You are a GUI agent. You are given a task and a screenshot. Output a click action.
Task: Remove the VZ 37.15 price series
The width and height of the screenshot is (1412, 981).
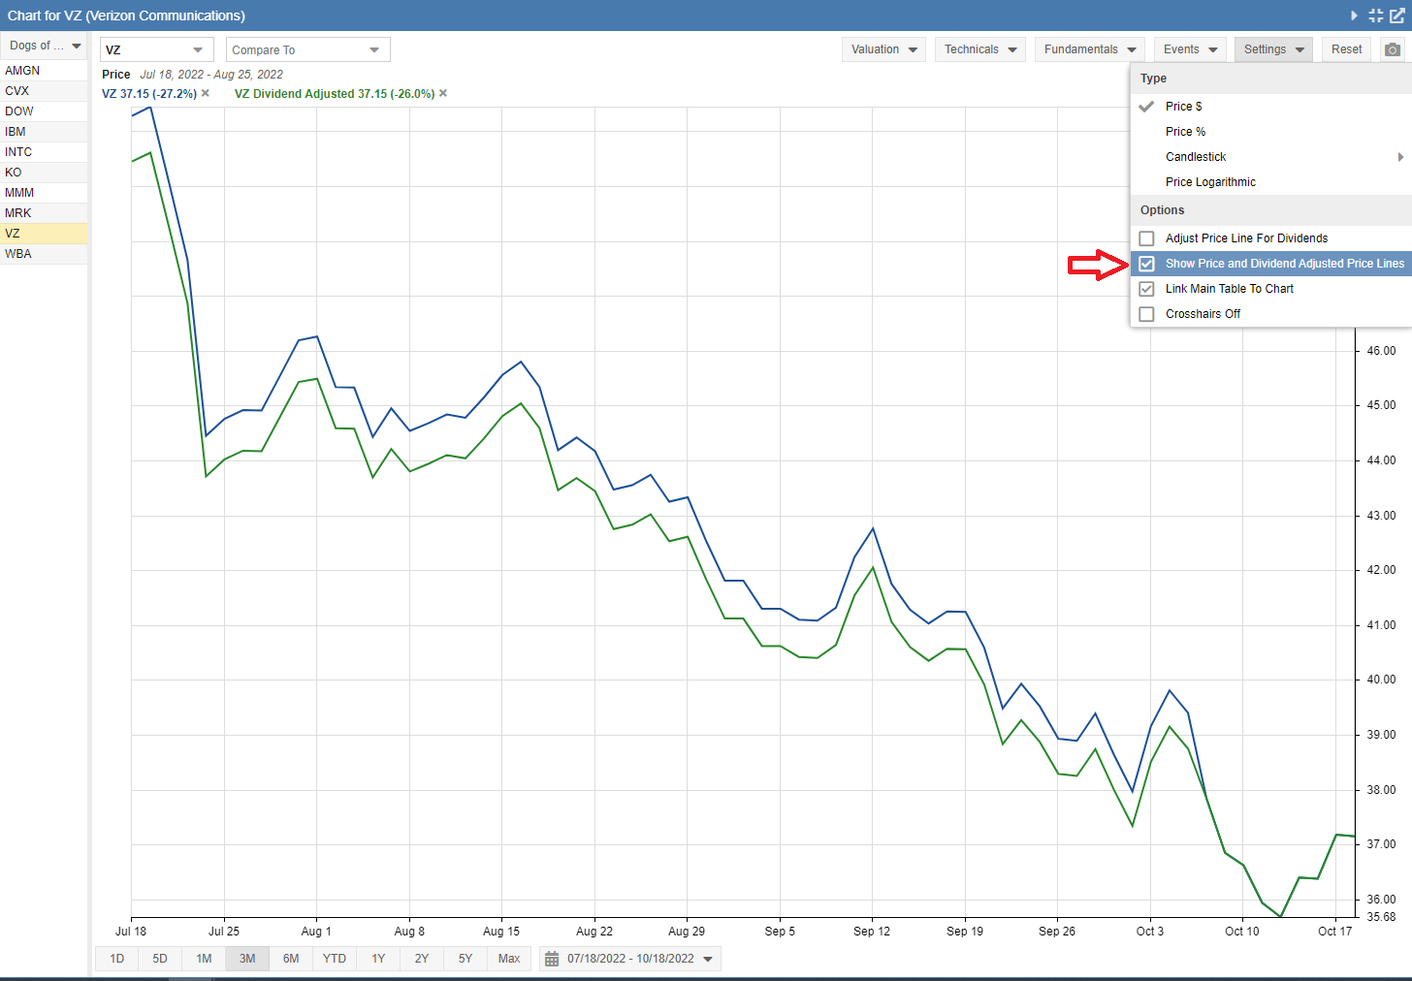coord(206,94)
